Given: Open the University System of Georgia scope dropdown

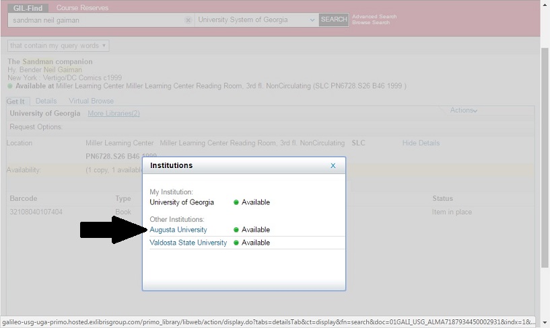Looking at the screenshot, I should (x=256, y=20).
